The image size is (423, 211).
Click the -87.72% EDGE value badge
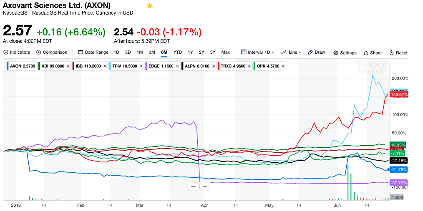399,182
